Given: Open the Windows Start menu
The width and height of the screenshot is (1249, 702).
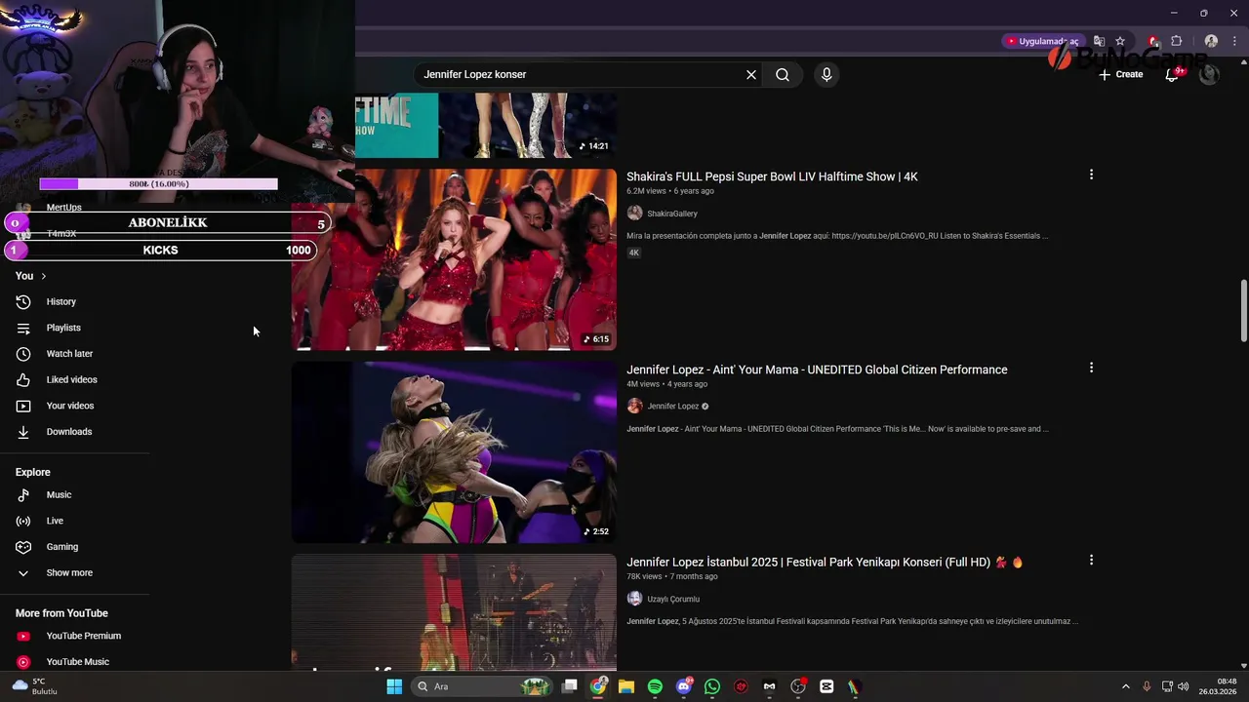Looking at the screenshot, I should click(x=394, y=686).
